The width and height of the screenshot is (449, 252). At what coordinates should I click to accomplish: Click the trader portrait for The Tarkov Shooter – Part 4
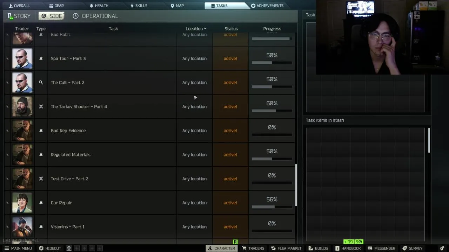pos(22,106)
